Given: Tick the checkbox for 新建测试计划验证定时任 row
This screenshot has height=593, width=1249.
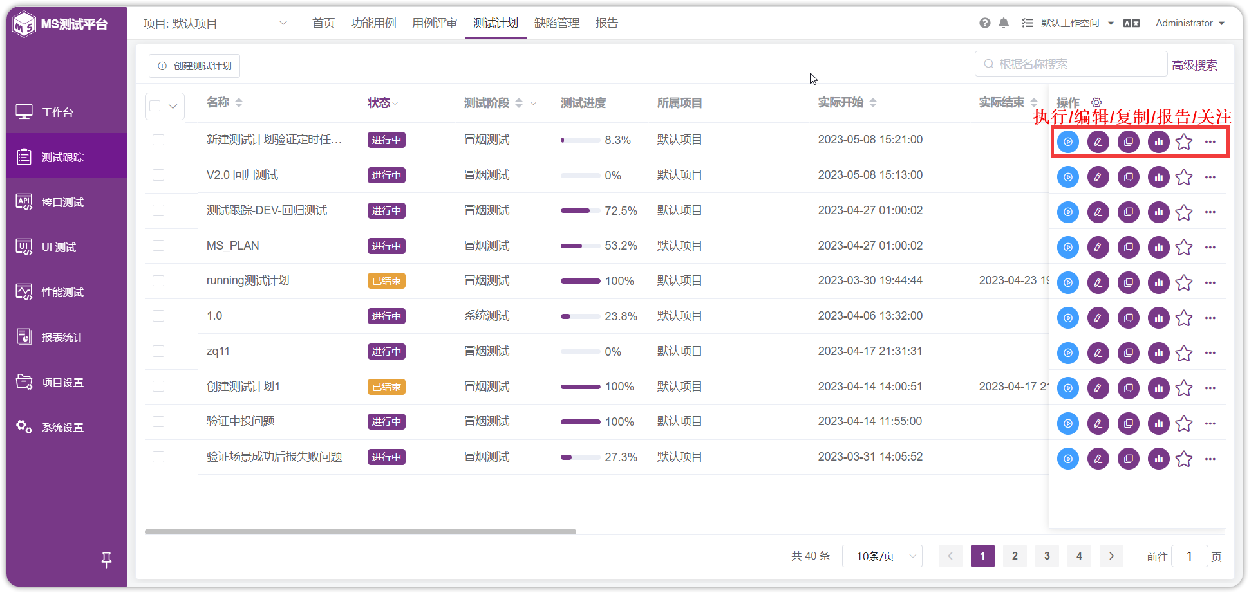Looking at the screenshot, I should click(x=158, y=140).
